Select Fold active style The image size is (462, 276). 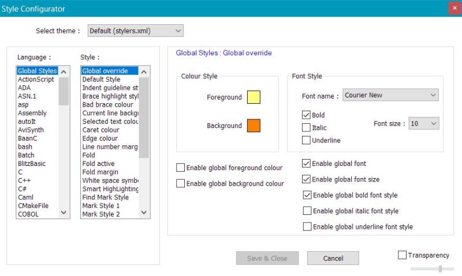[x=110, y=164]
